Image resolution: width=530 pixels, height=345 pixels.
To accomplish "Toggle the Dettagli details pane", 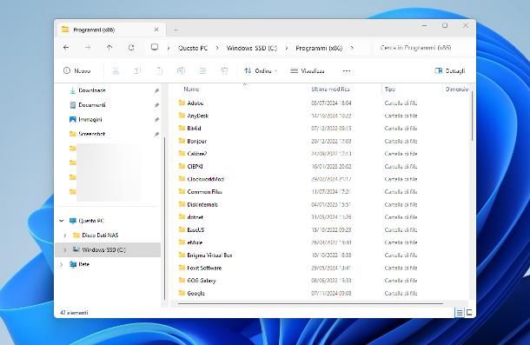I will (x=450, y=70).
